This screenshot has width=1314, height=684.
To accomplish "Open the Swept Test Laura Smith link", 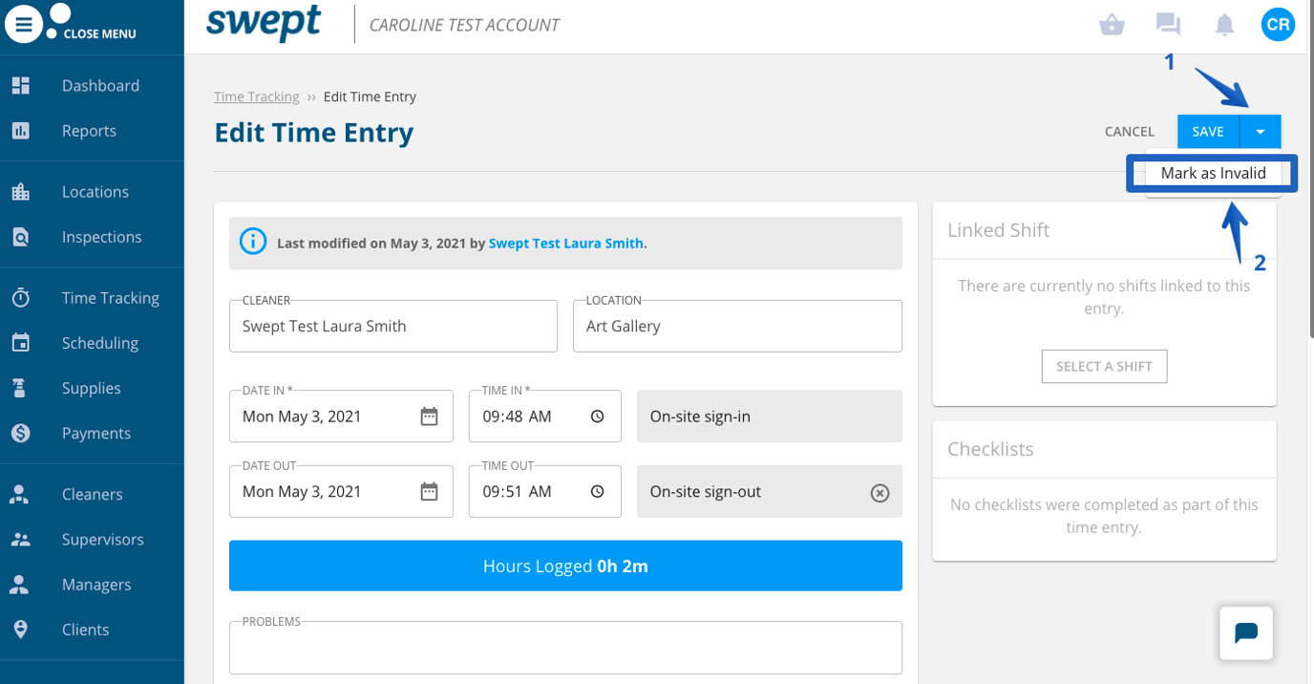I will point(565,243).
